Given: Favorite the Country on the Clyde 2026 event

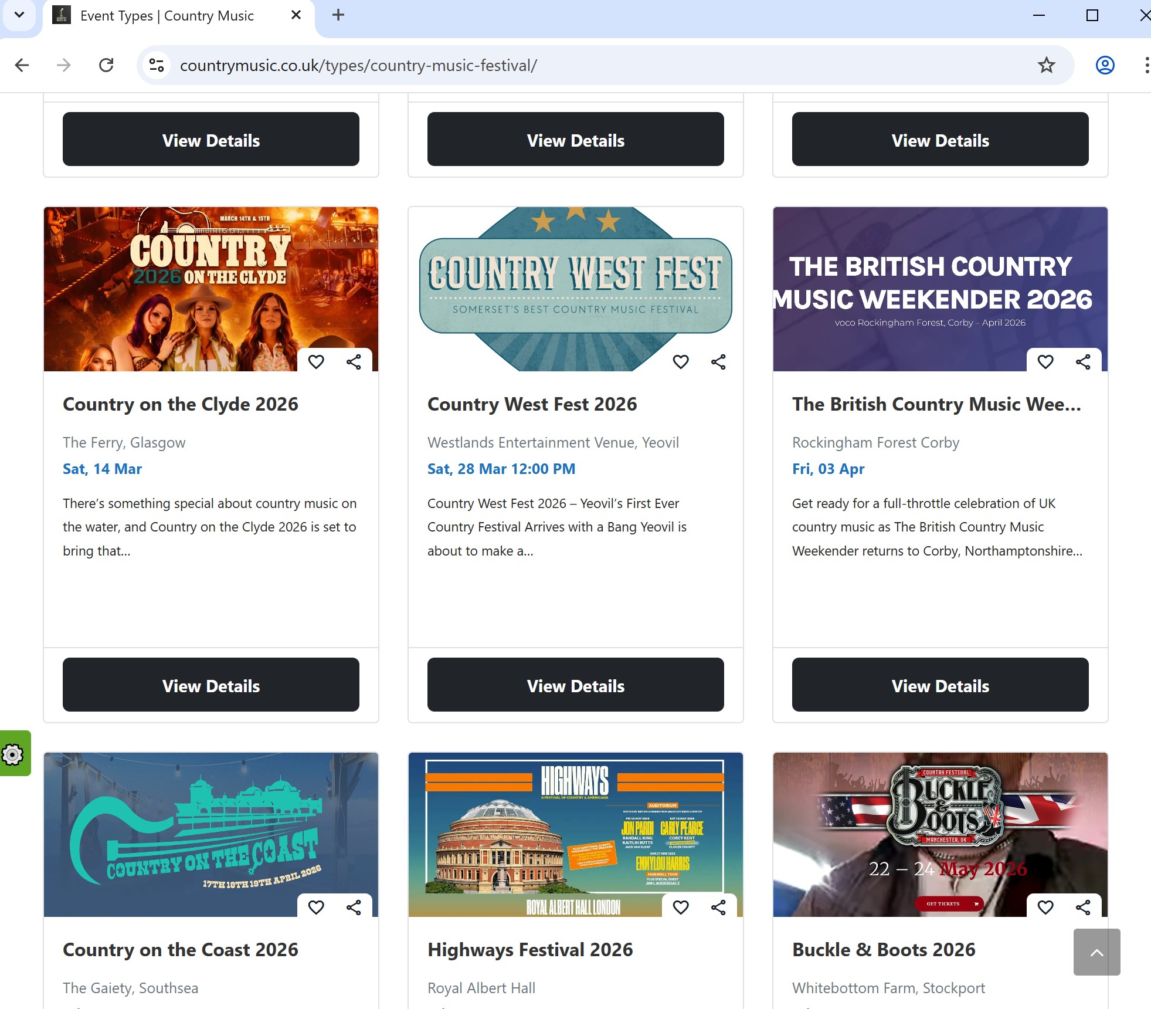Looking at the screenshot, I should coord(316,362).
